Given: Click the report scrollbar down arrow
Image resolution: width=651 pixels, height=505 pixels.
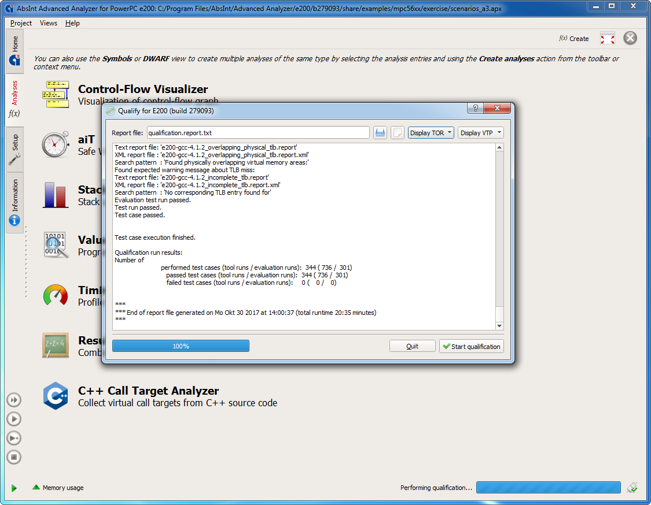Looking at the screenshot, I should point(499,326).
